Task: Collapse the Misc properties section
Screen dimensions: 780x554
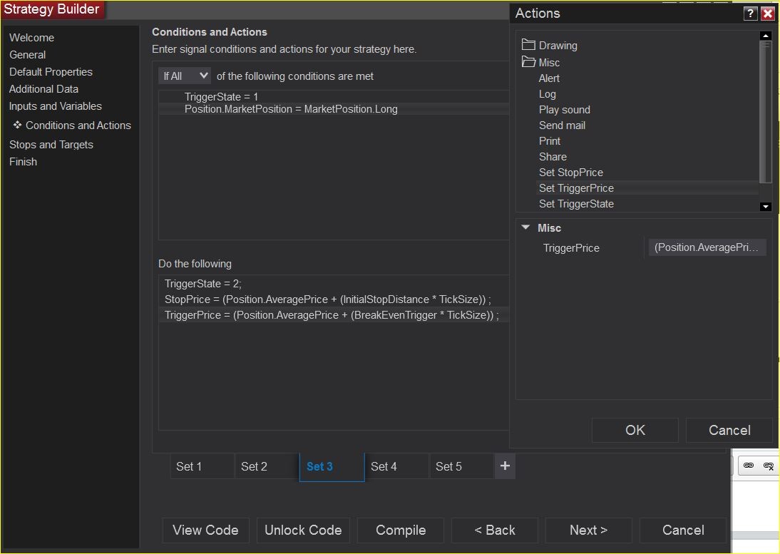Action: (x=526, y=228)
